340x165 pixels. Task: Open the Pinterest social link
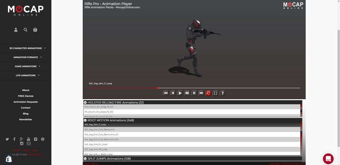coord(42,139)
